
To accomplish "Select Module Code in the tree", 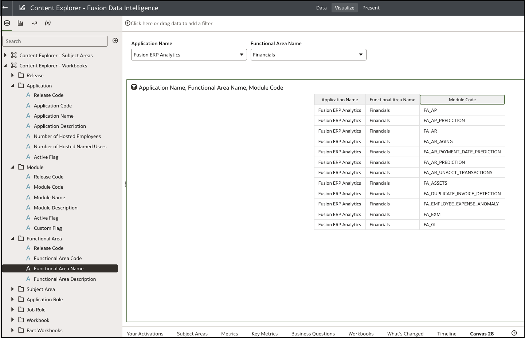I will pyautogui.click(x=49, y=187).
